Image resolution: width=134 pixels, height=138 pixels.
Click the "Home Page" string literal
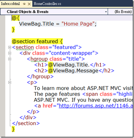(x=78, y=24)
